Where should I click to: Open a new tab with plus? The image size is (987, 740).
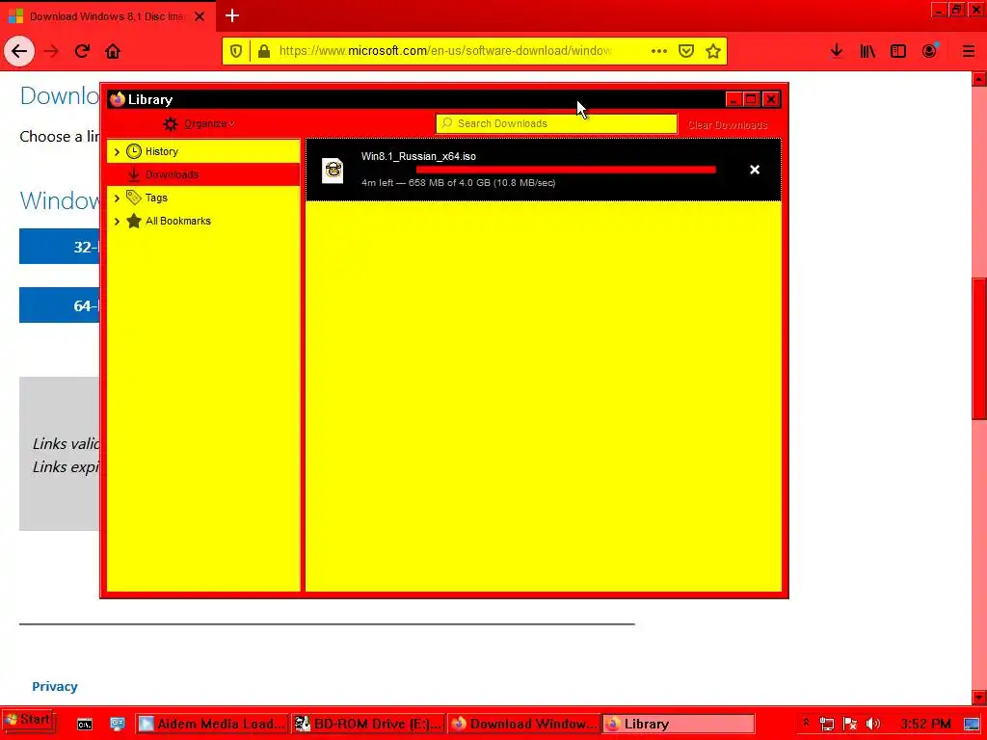pyautogui.click(x=232, y=15)
